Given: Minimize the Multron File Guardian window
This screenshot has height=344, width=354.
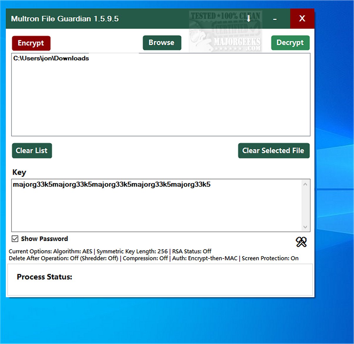Looking at the screenshot, I should [275, 19].
